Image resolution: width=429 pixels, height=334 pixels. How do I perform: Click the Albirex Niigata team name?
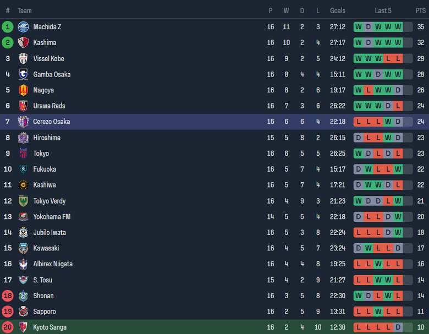(x=53, y=264)
